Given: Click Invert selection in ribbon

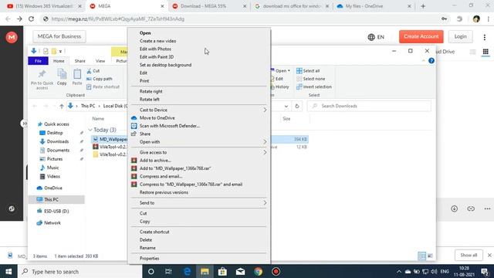Looking at the screenshot, I should click(314, 86).
